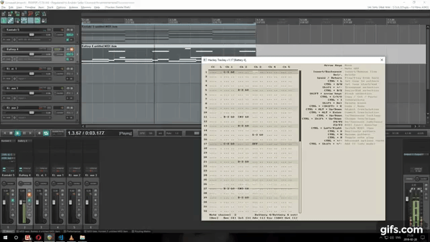The image size is (430, 242).
Task: Open Kontakt 5 track input dropdown
Action: tap(34, 40)
